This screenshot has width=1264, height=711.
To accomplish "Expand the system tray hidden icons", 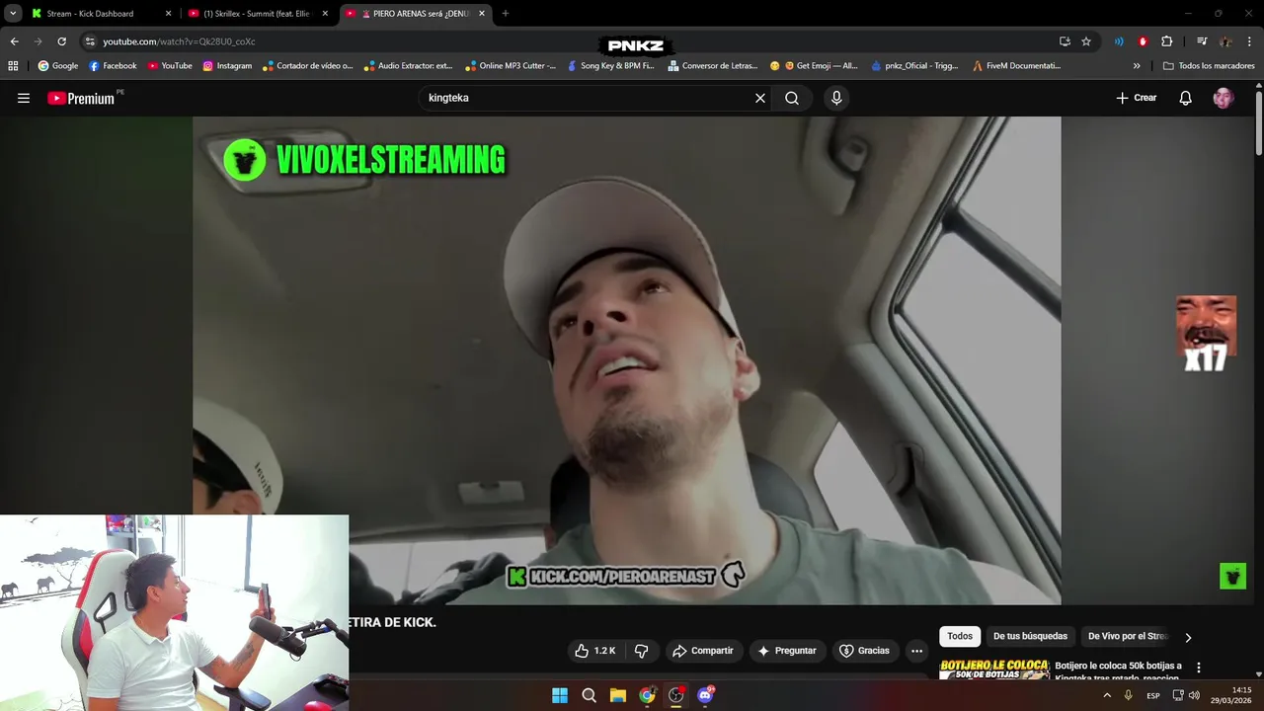I will click(1106, 695).
